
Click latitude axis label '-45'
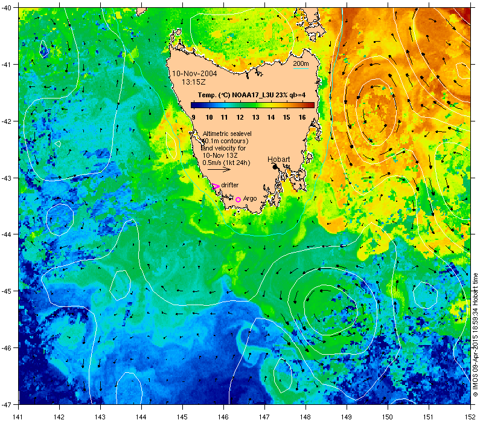pos(7,291)
